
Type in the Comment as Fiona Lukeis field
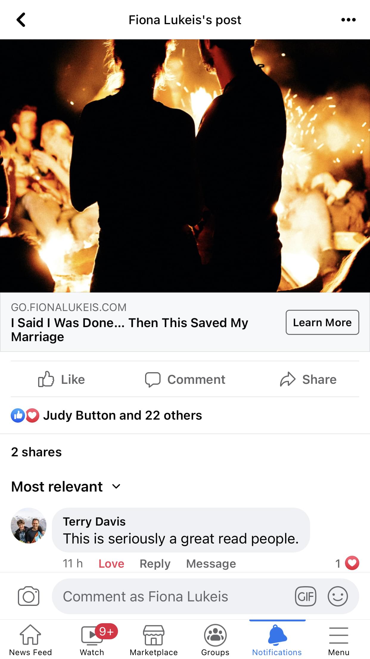(173, 596)
